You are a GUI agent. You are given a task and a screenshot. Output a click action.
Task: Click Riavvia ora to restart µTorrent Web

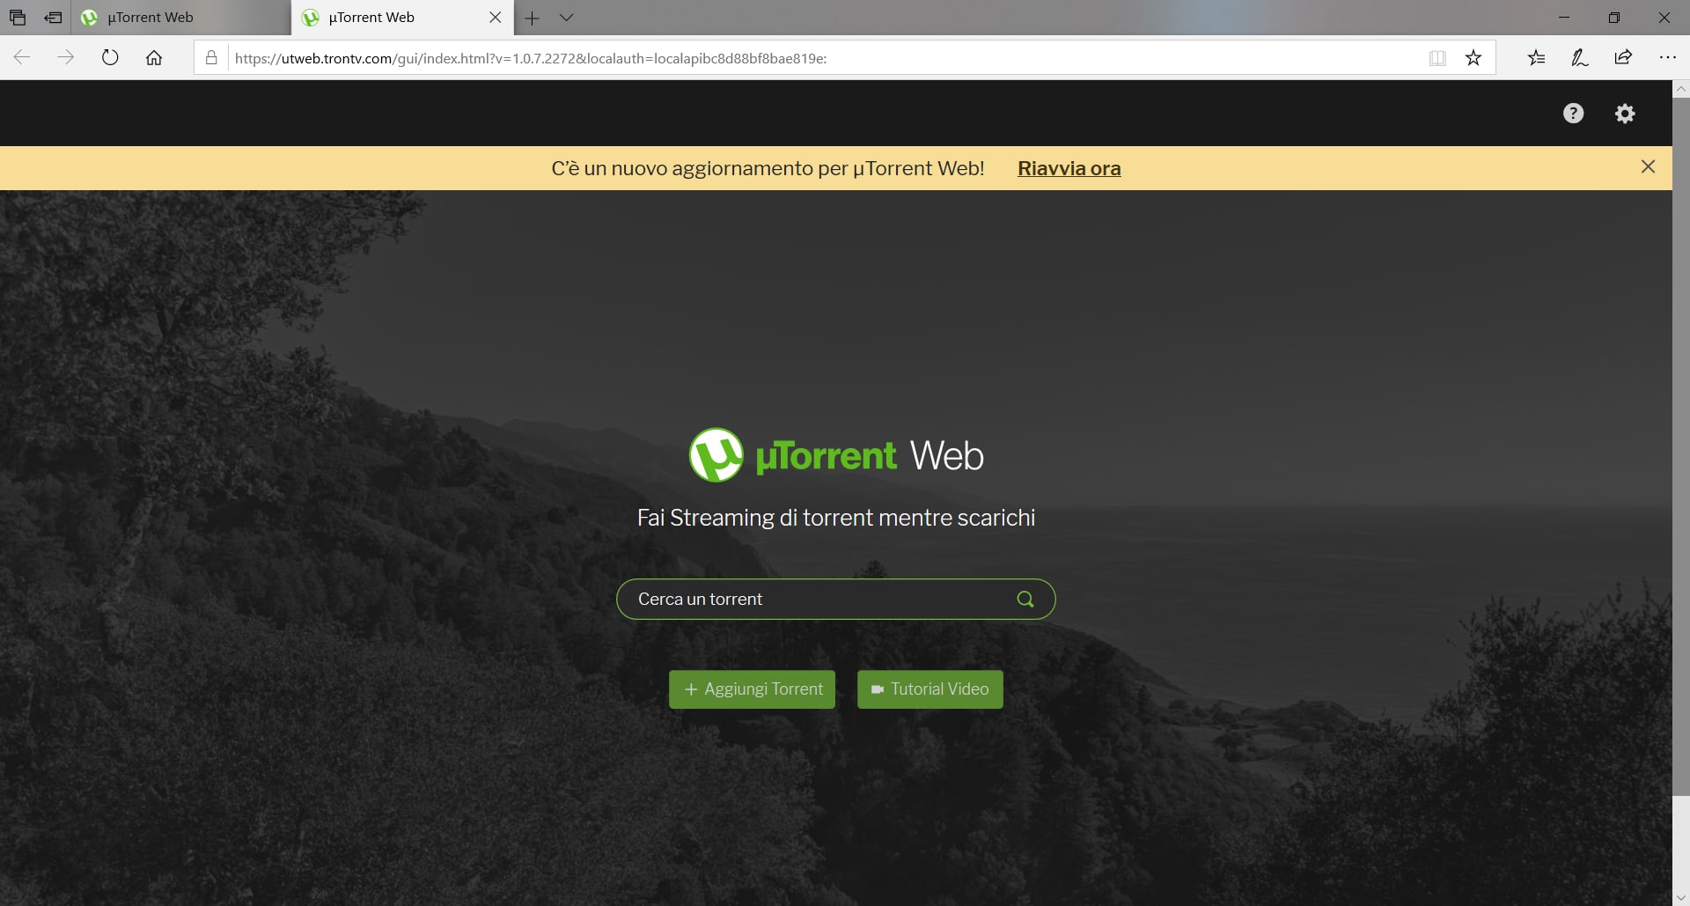[x=1069, y=168]
